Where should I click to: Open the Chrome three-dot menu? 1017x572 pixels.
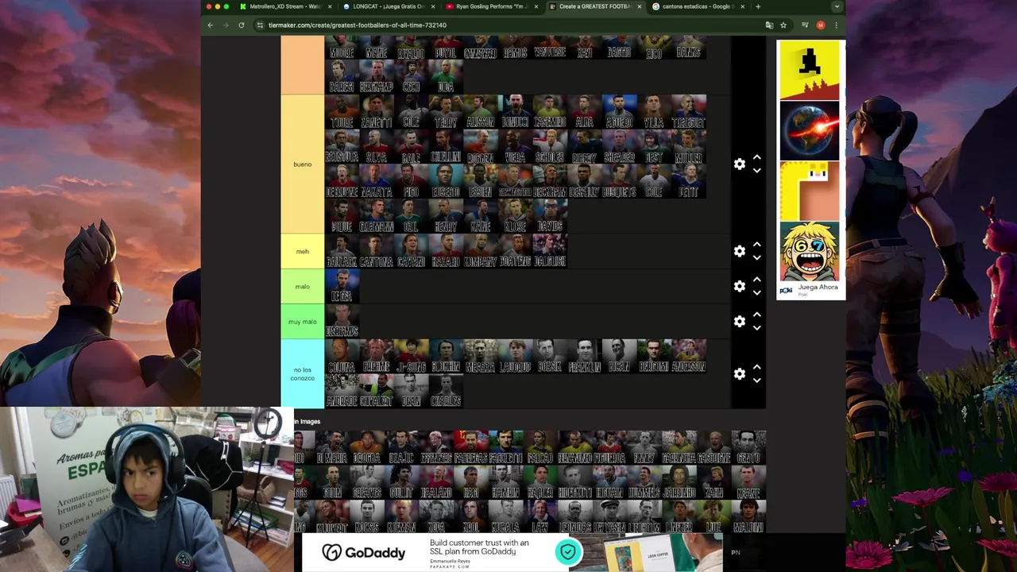[x=836, y=25]
